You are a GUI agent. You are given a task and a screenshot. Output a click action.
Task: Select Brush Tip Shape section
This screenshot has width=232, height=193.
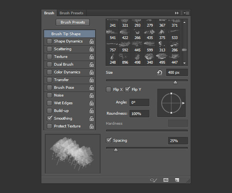(x=70, y=34)
